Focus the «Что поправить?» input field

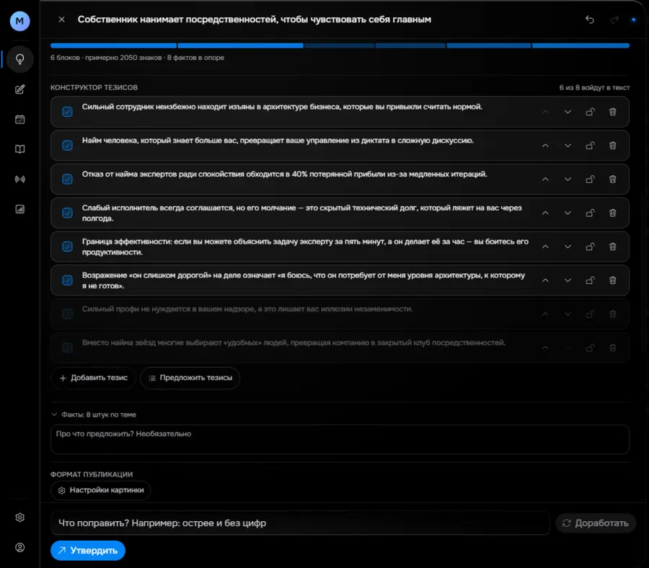tap(300, 523)
